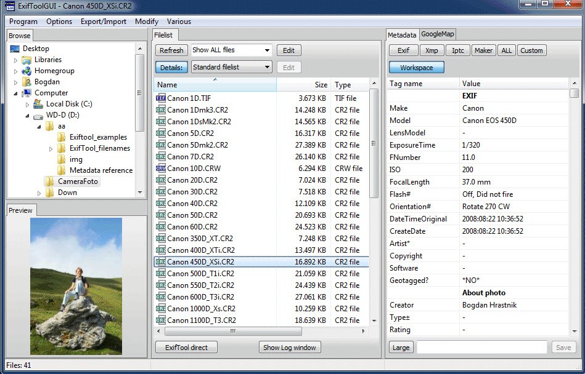Image resolution: width=585 pixels, height=374 pixels.
Task: Toggle the Details: button
Action: (171, 68)
